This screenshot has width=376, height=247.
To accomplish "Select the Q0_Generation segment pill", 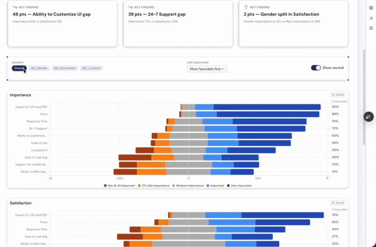I will click(65, 68).
